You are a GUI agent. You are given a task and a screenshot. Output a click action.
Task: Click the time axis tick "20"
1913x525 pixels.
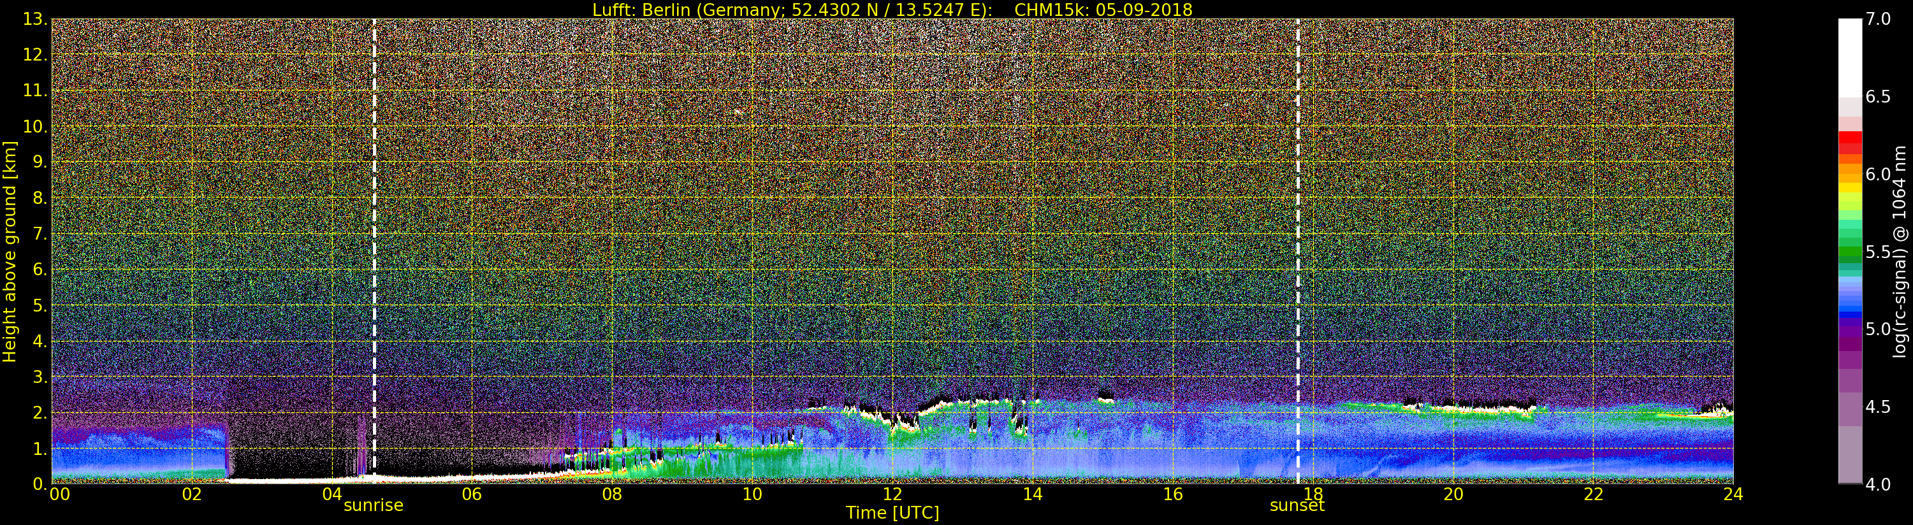click(x=1453, y=494)
